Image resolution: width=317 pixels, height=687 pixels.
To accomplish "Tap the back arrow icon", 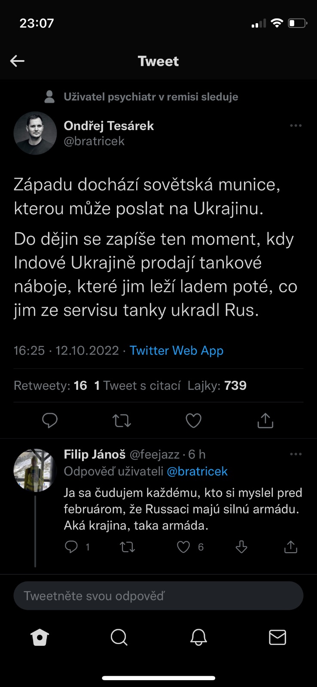I will pos(17,61).
